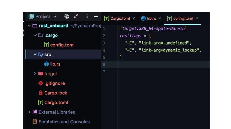Hide the Project tool window with minus icon
Viewport: 231px width, 129px height.
coord(96,16)
